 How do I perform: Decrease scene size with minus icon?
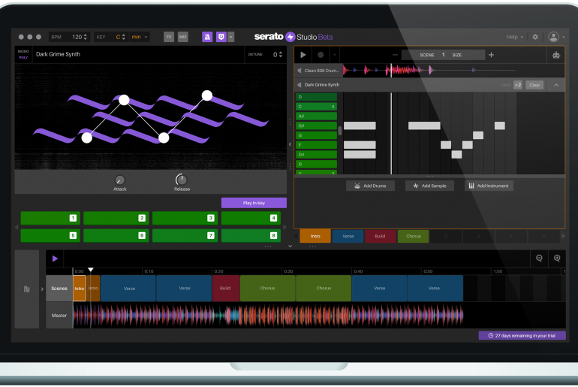tap(395, 55)
